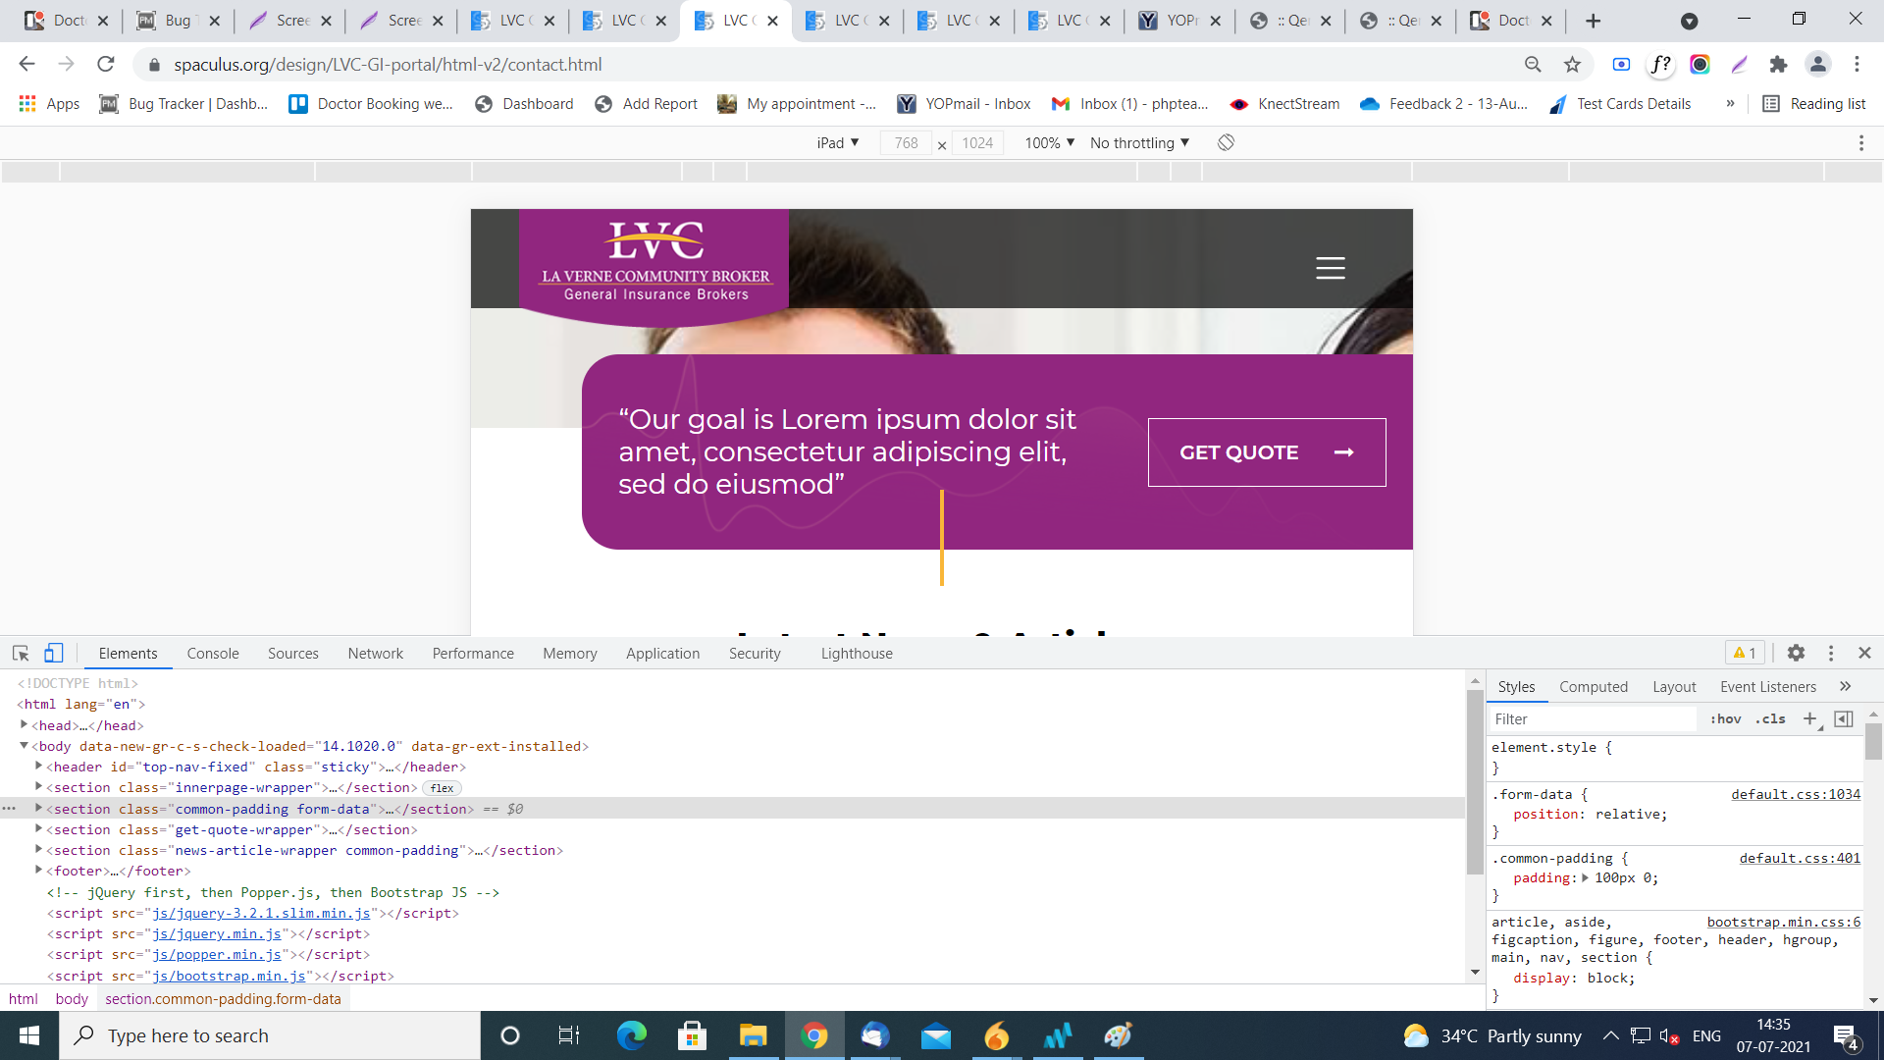Expand the footer element node
Screen dimensions: 1884x1060
(x=38, y=871)
